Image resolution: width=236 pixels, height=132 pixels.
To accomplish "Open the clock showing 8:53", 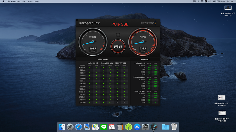I will pos(219,1).
